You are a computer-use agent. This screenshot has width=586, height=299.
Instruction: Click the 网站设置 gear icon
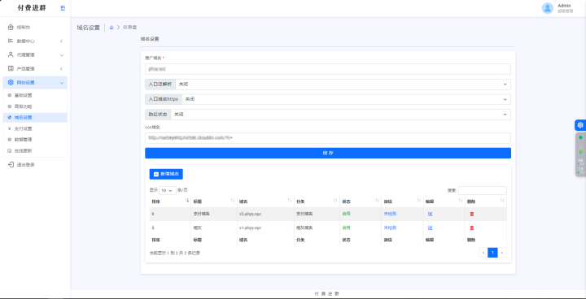click(11, 83)
